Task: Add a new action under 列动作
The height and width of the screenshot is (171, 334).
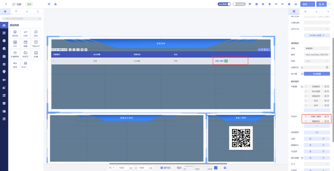Action: coord(317,126)
